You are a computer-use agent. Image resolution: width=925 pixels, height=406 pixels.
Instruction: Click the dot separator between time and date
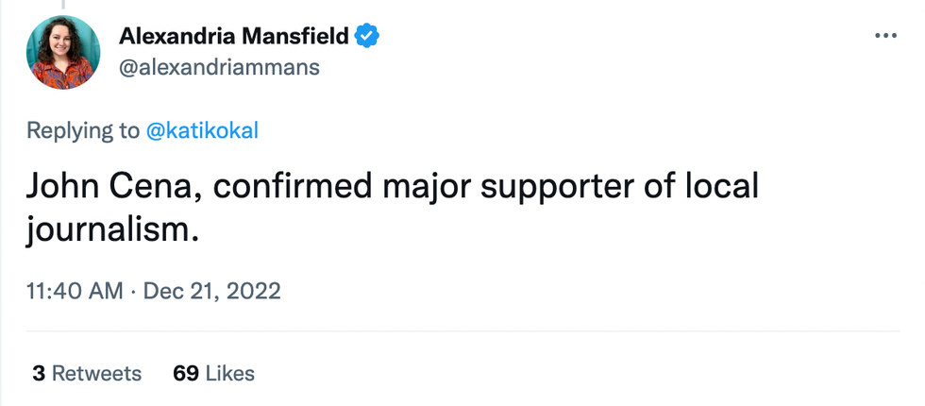click(x=134, y=290)
